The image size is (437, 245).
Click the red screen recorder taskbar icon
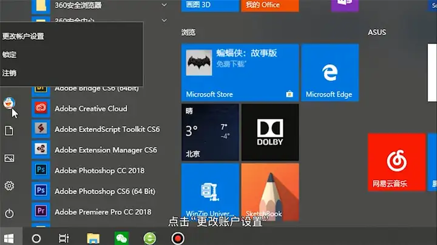[x=178, y=238]
